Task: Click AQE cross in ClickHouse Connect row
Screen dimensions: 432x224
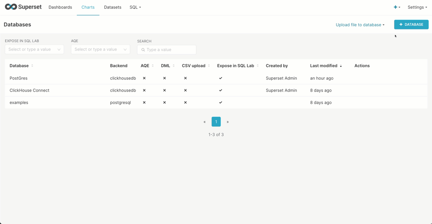Action: [x=144, y=90]
